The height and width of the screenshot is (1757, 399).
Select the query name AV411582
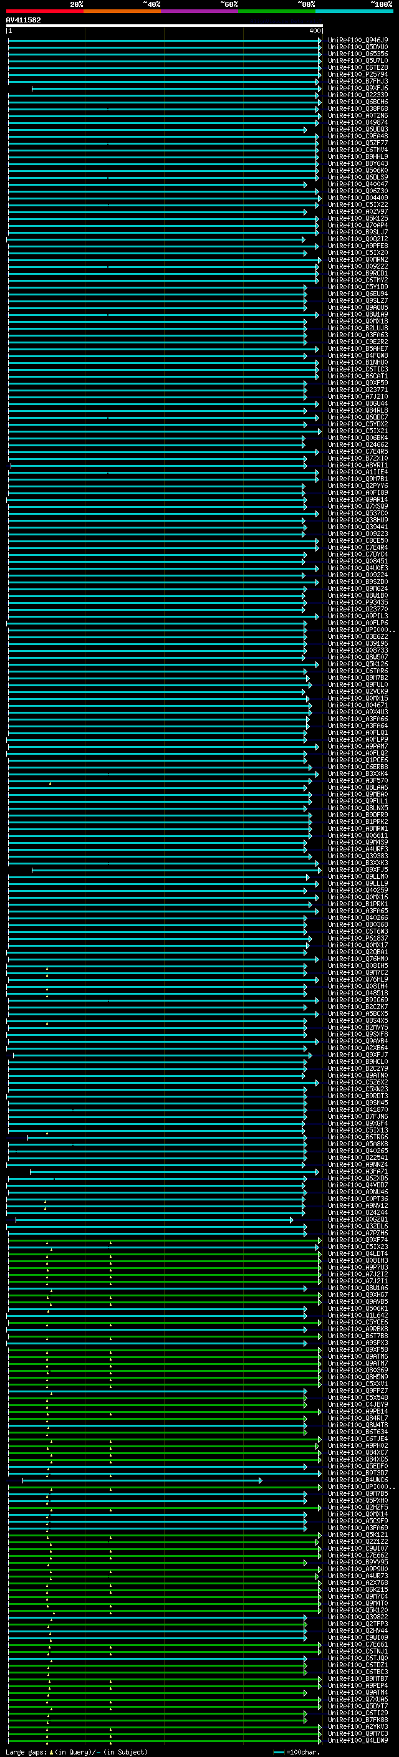click(23, 20)
